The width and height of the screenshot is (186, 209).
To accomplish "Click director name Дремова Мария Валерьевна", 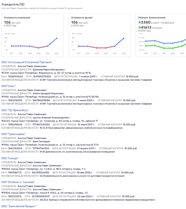I will tap(49, 69).
